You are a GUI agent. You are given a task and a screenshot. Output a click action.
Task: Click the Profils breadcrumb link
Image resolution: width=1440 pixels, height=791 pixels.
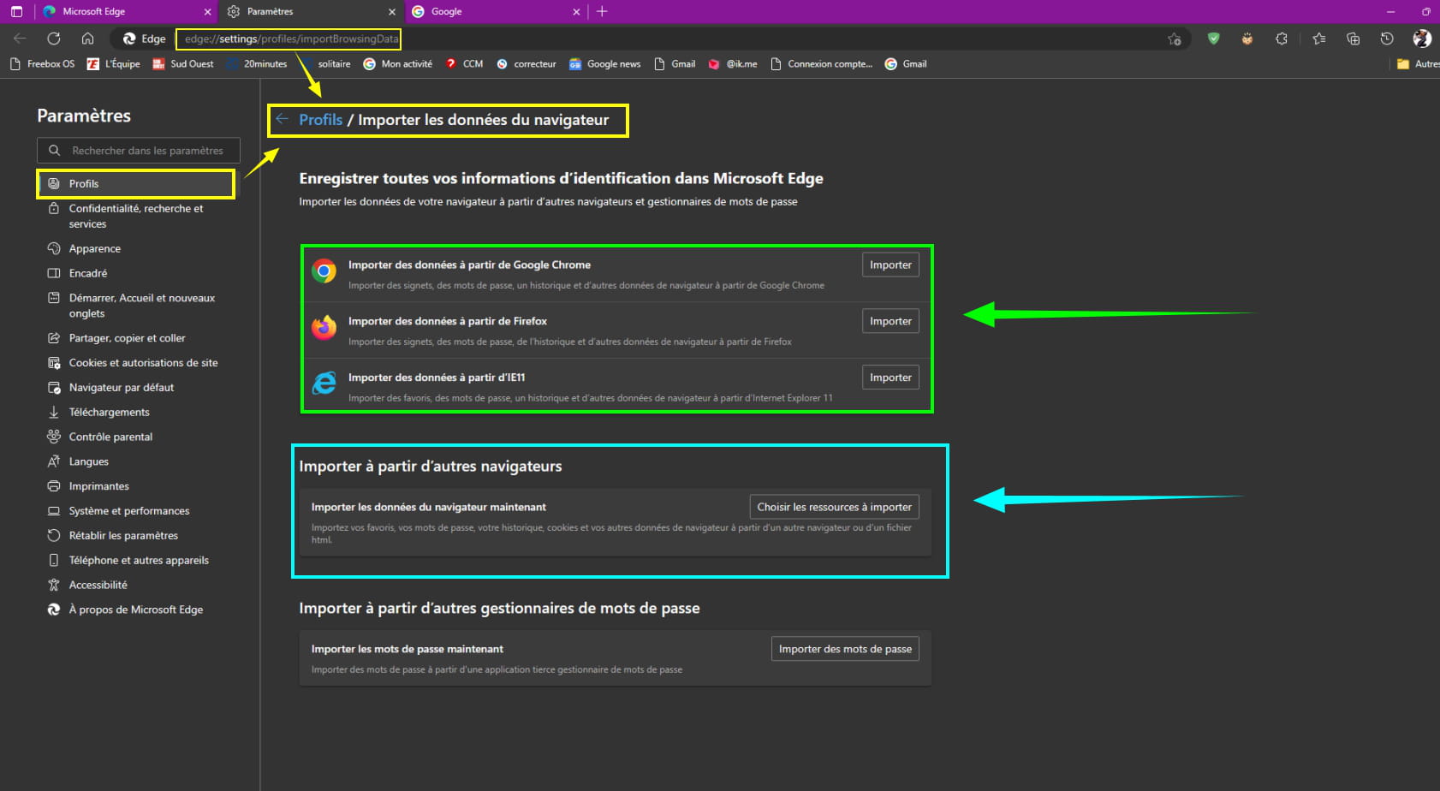click(320, 120)
